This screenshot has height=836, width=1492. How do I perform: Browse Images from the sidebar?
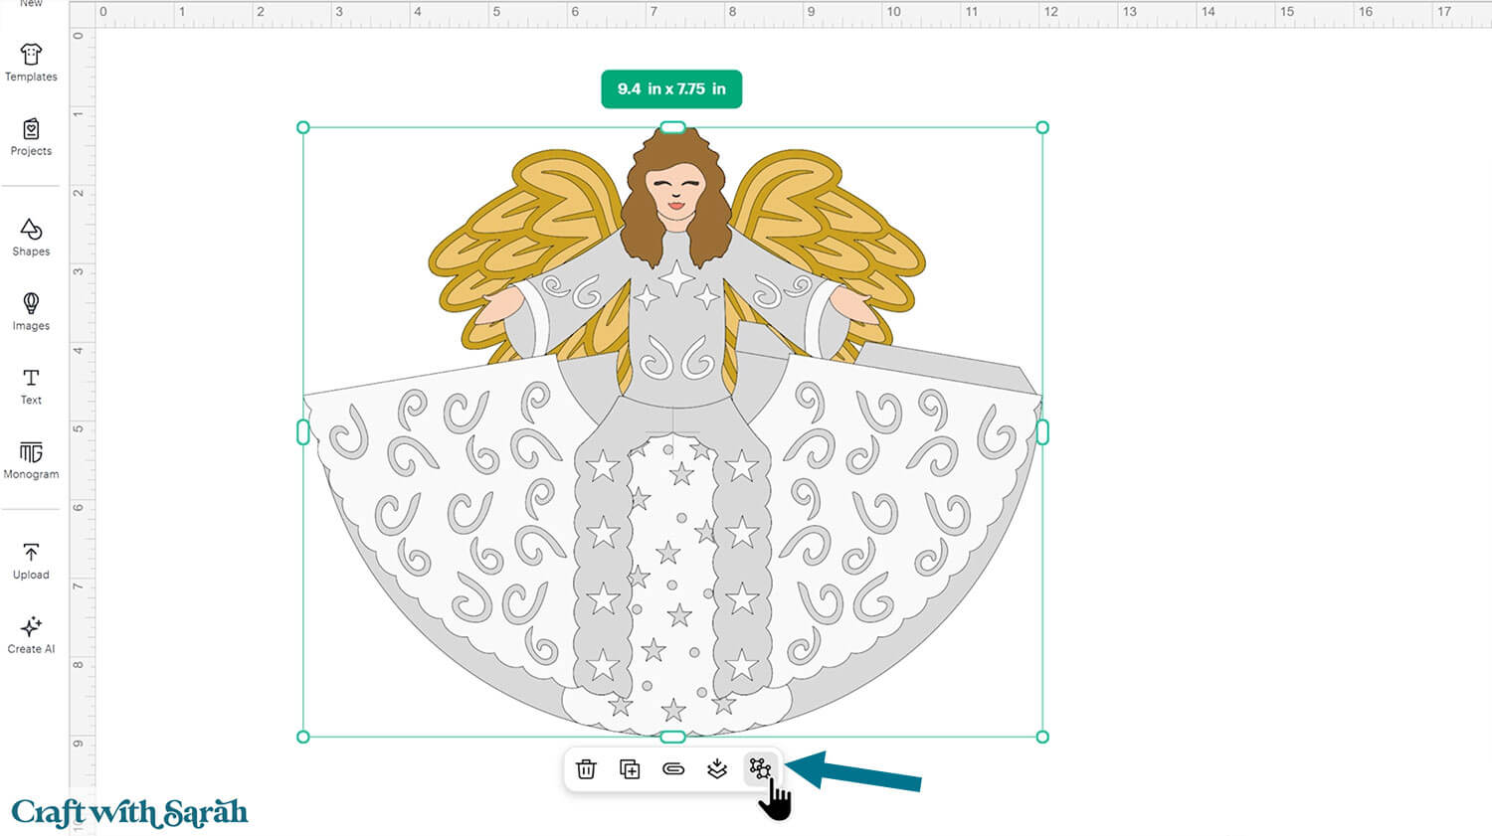30,311
